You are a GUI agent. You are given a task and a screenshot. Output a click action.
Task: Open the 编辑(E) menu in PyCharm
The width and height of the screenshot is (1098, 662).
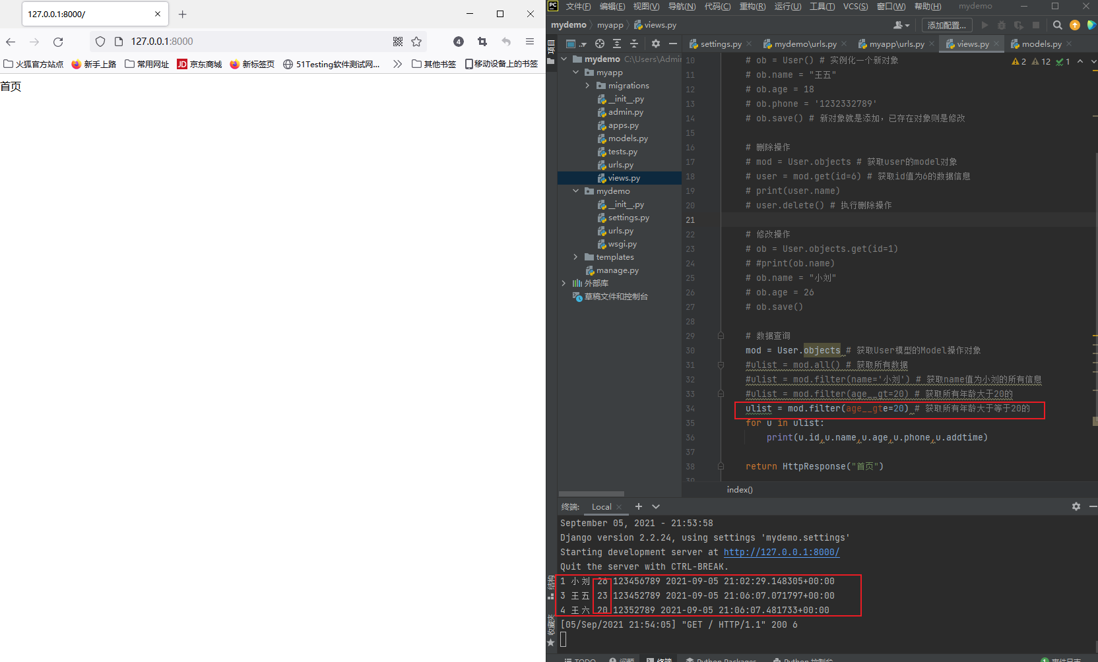(612, 7)
